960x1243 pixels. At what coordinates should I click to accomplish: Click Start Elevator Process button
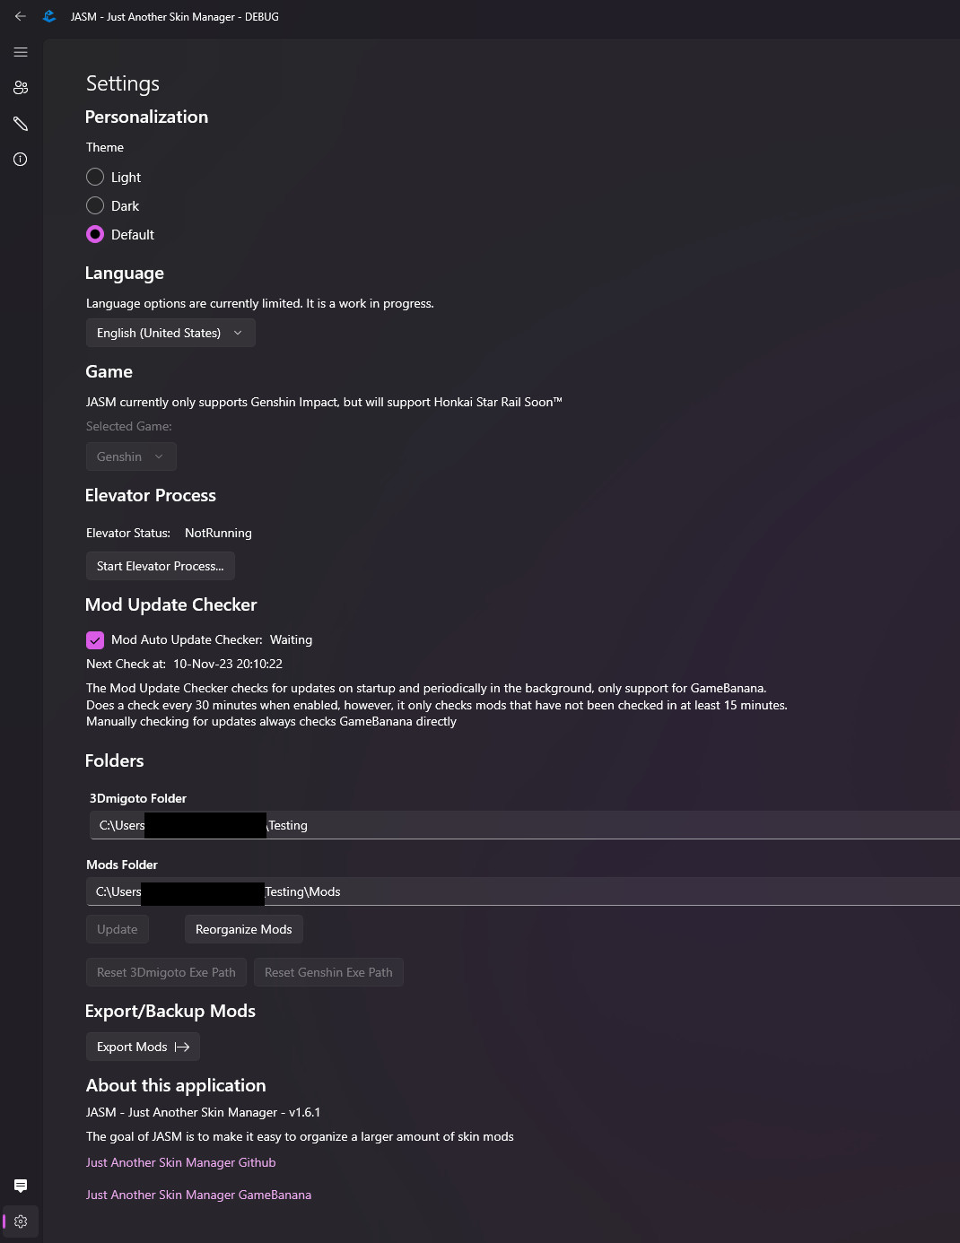[160, 566]
